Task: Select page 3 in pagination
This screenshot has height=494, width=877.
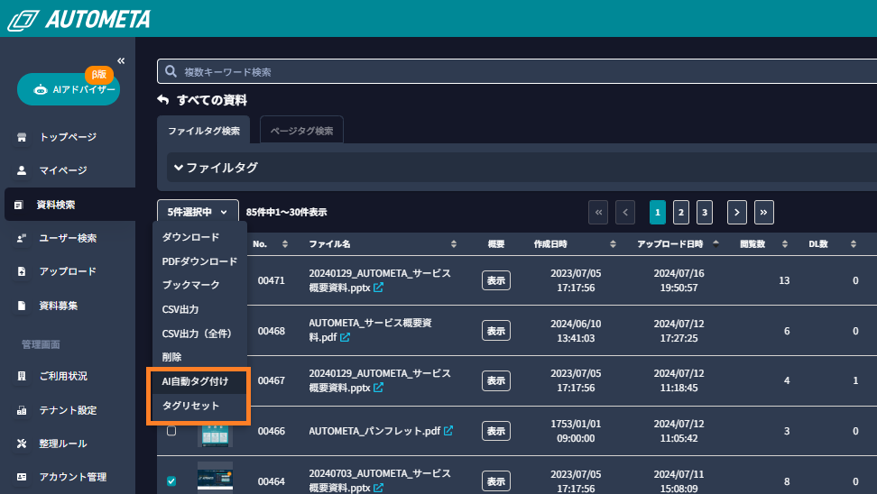Action: 705,213
